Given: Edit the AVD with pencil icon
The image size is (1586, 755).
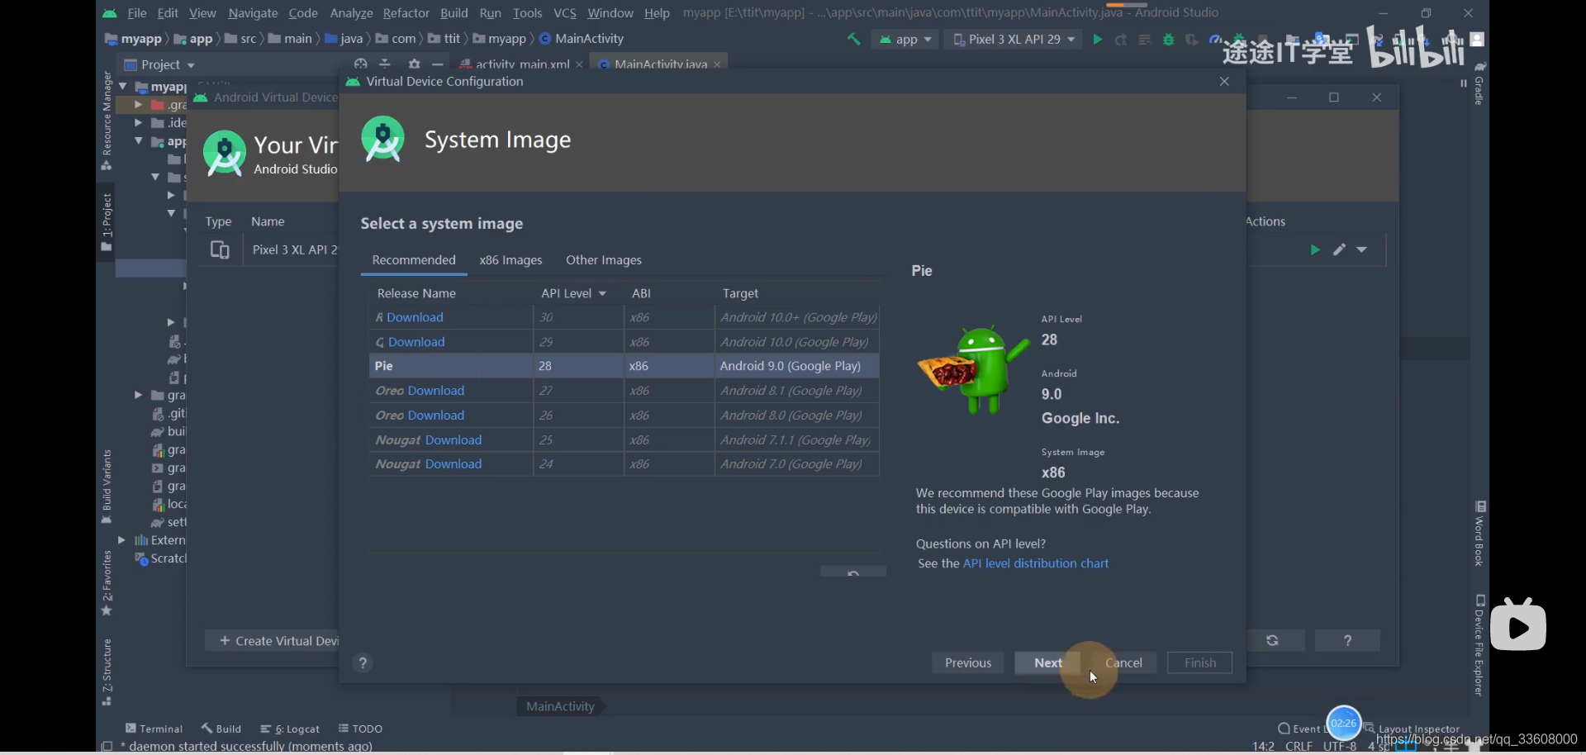Looking at the screenshot, I should point(1339,249).
